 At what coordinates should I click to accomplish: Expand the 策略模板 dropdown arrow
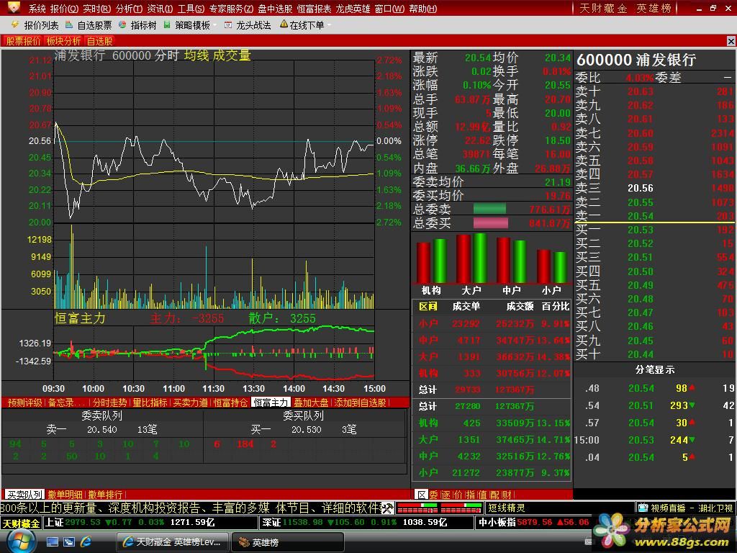point(214,25)
